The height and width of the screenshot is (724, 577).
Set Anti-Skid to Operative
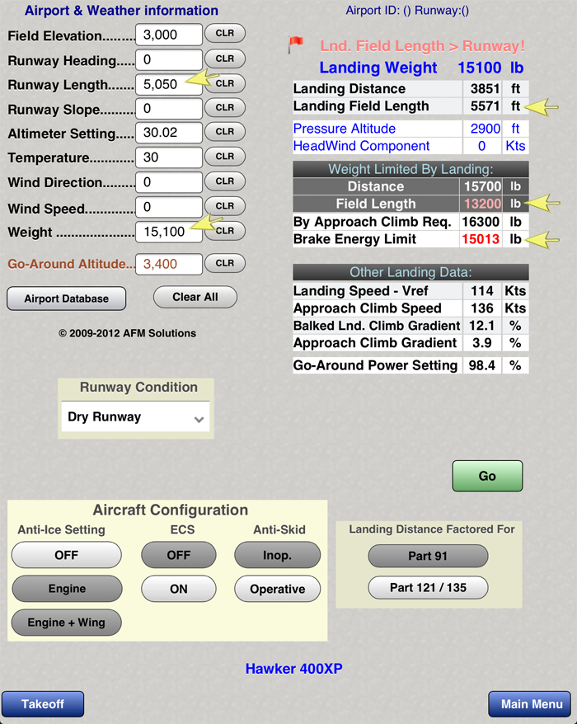[x=278, y=589]
